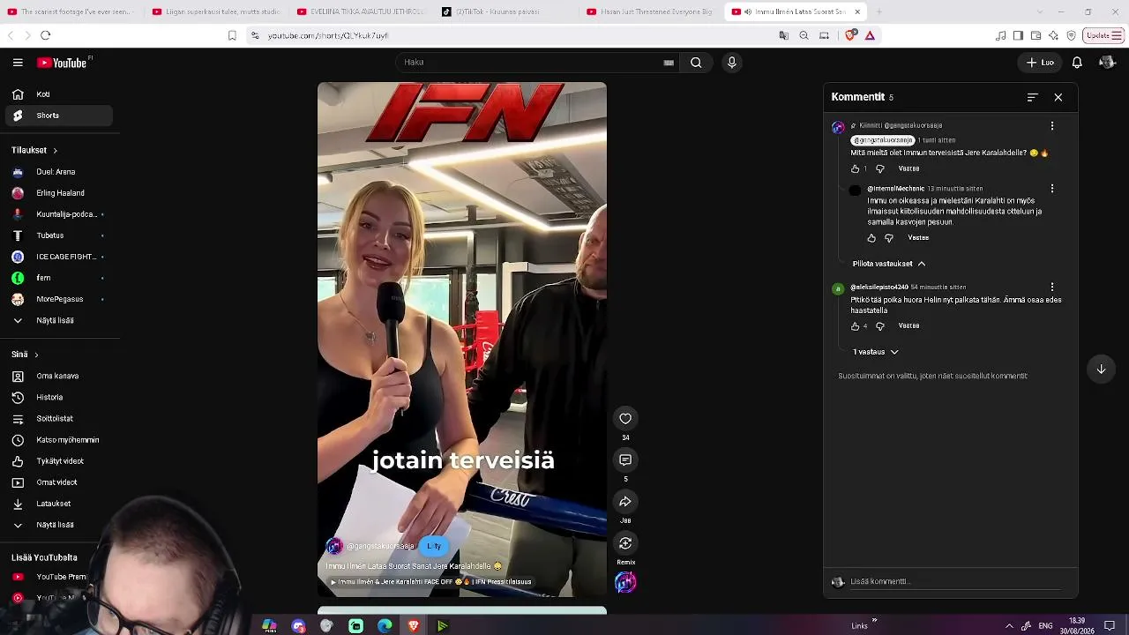Open options for aleksilepisto4240 comment
Viewport: 1129px width, 635px height.
(x=1052, y=288)
